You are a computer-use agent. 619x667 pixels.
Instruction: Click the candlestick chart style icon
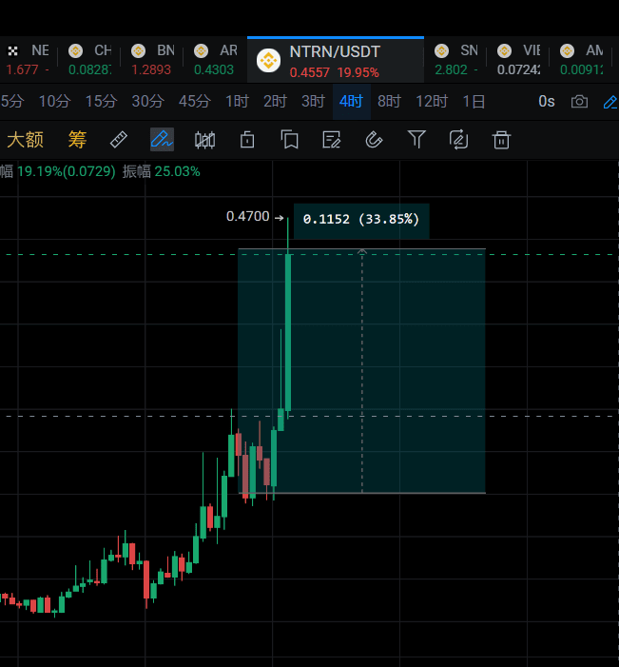(x=204, y=140)
